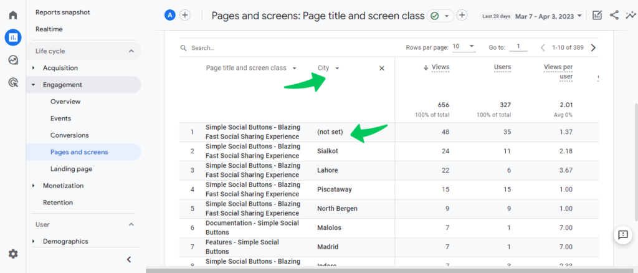
Task: Expand Monetization in sidebar
Action: click(x=34, y=186)
